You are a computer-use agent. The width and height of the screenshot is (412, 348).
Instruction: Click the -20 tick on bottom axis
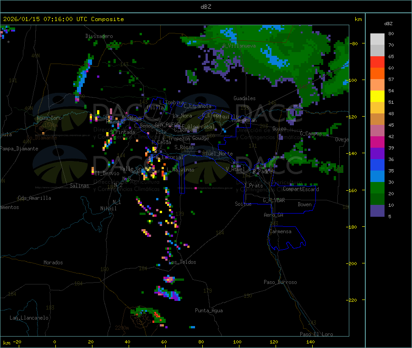click(17, 342)
